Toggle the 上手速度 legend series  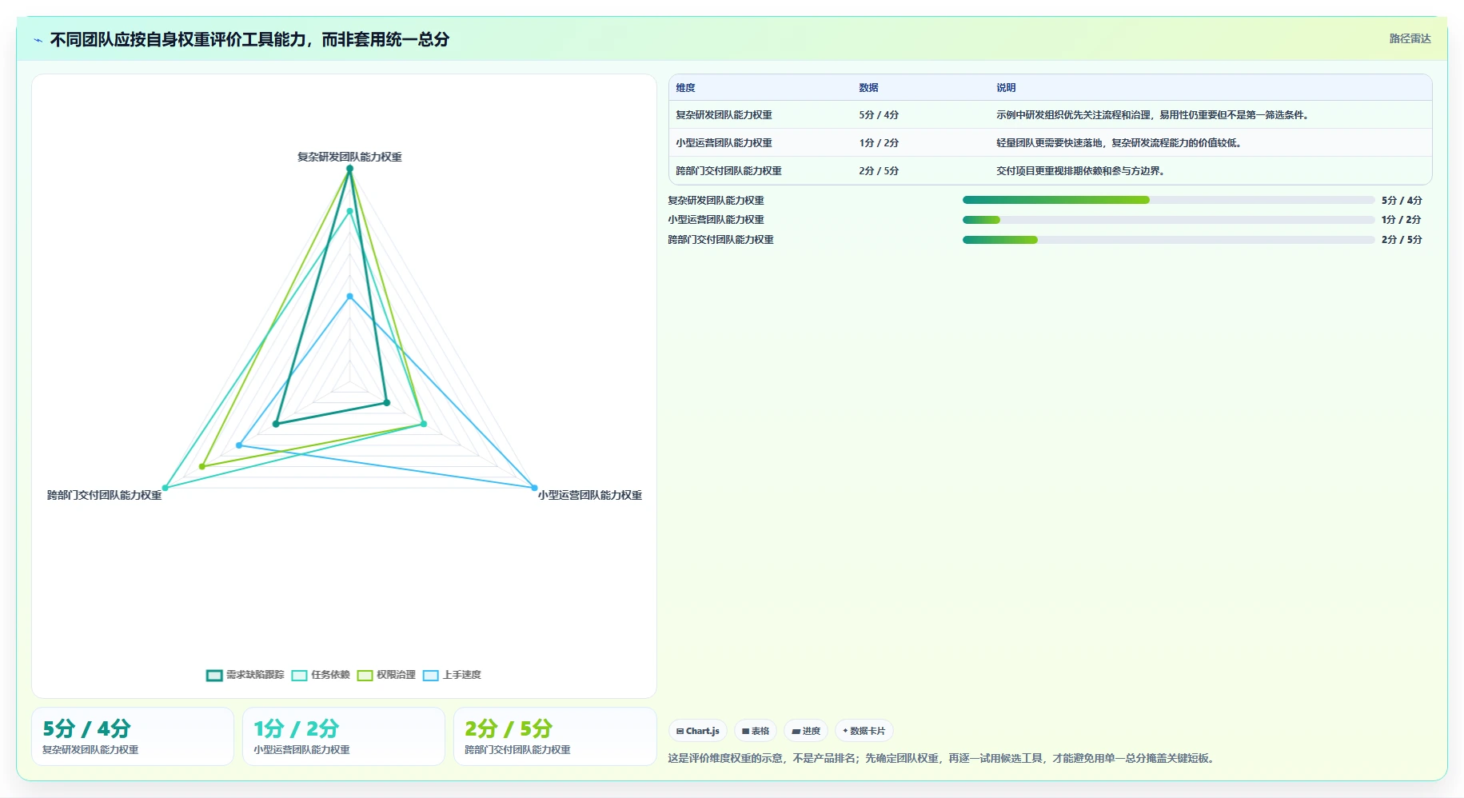tap(452, 675)
